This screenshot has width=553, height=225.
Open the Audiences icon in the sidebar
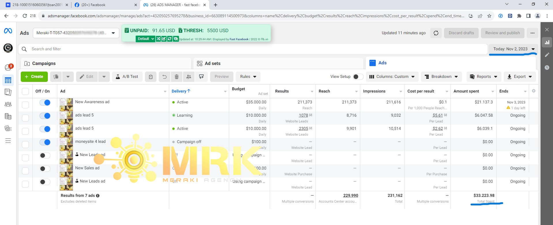(x=8, y=104)
